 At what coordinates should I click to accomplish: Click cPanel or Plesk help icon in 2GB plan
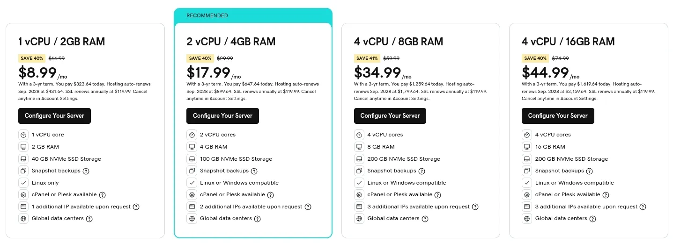(102, 195)
